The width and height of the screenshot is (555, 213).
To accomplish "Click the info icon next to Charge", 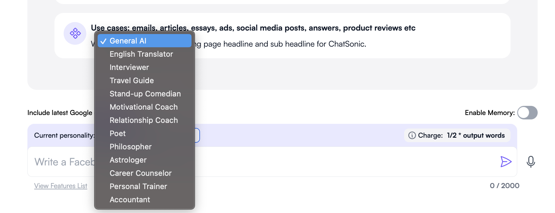I will [413, 135].
